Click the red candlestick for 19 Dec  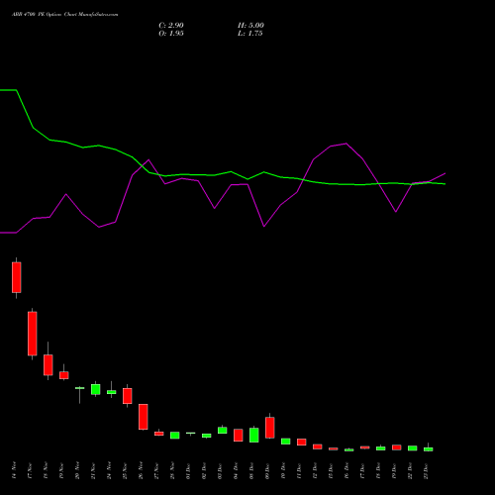(x=397, y=447)
